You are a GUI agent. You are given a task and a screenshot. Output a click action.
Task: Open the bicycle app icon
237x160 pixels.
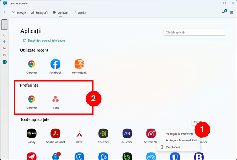click(151, 156)
